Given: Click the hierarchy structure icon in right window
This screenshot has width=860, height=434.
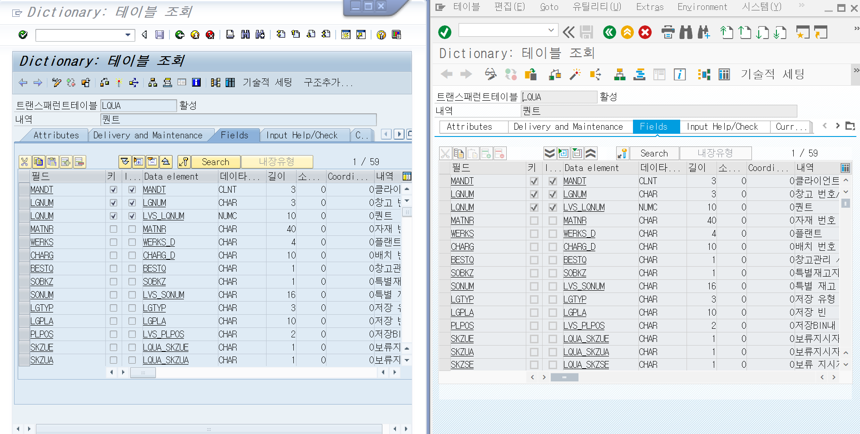Looking at the screenshot, I should point(620,74).
